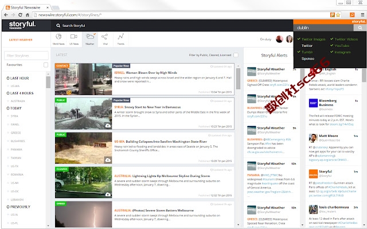This screenshot has height=229, width=367.
Task: Open Israel Woman Blown Over story headline
Action: [x=146, y=73]
